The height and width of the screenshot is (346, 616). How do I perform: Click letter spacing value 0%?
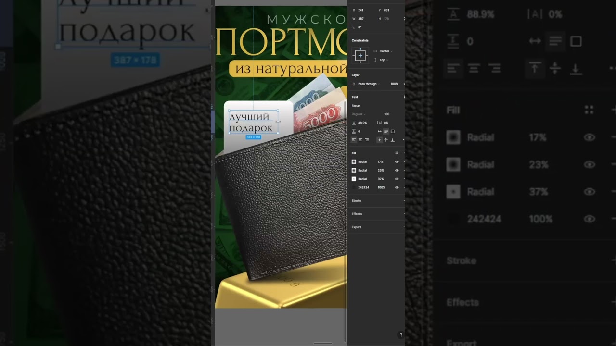[x=386, y=123]
